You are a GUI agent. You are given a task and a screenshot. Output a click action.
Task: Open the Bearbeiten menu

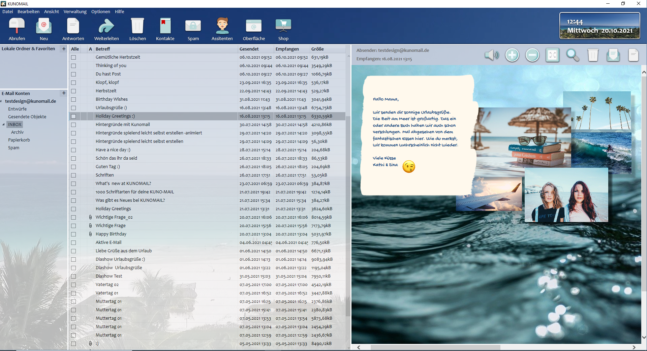pos(28,11)
